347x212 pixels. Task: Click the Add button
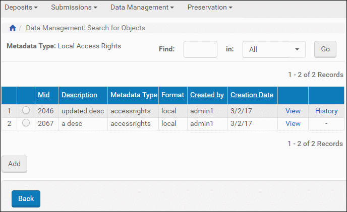tap(14, 164)
